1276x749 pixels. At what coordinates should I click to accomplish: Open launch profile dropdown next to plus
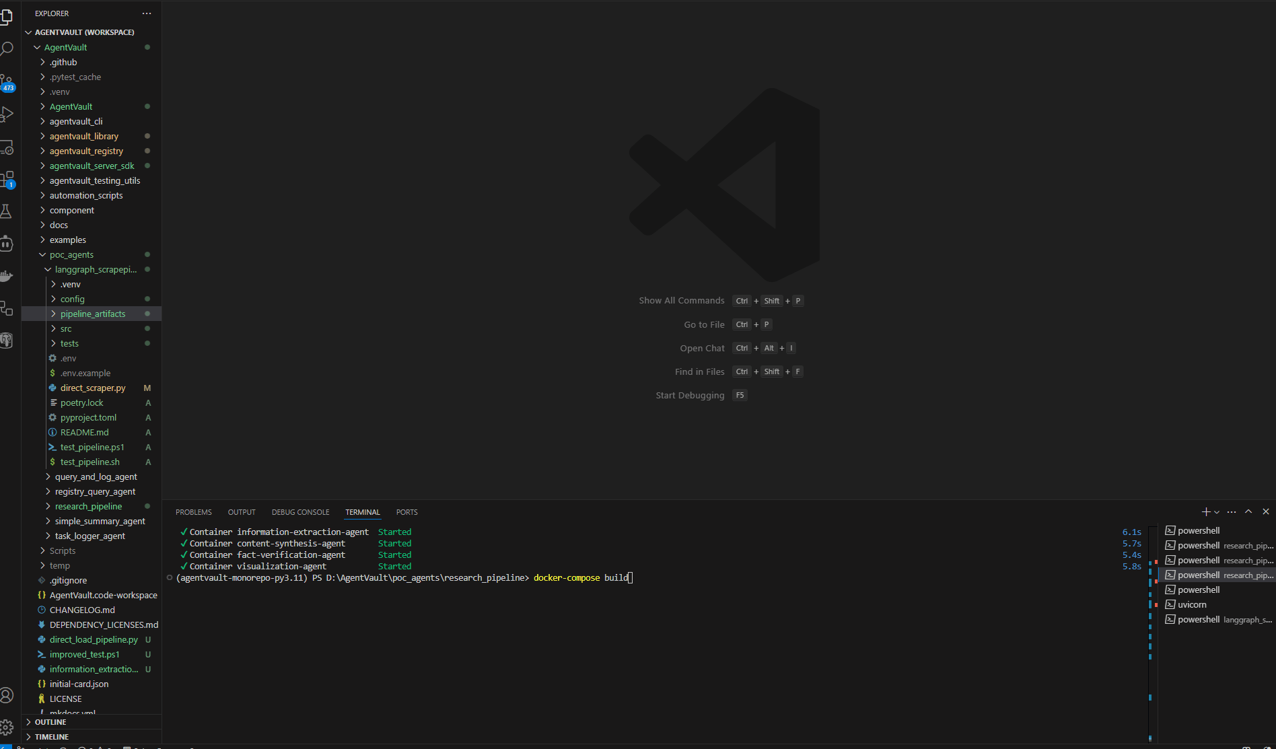1217,512
